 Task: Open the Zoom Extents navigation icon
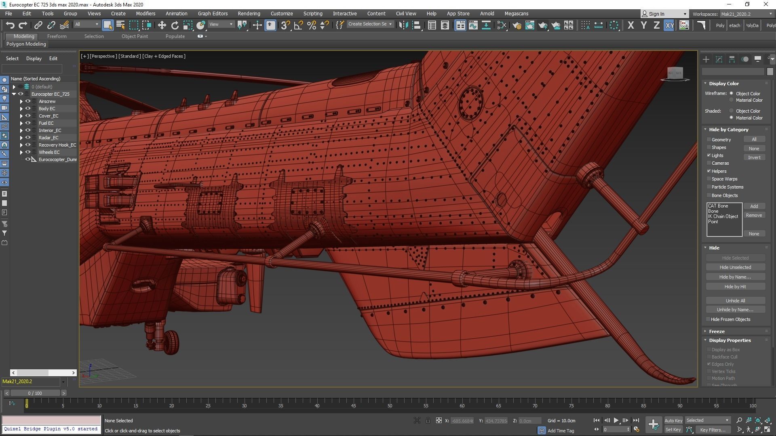758,420
